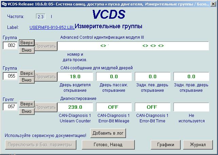Select the OFF value for Error-Bit Time
The height and width of the screenshot is (155, 218).
point(152,107)
